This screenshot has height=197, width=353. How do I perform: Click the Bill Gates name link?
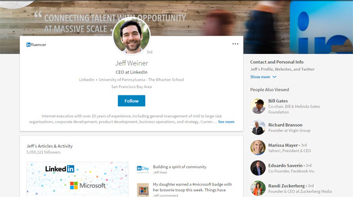[x=278, y=101]
